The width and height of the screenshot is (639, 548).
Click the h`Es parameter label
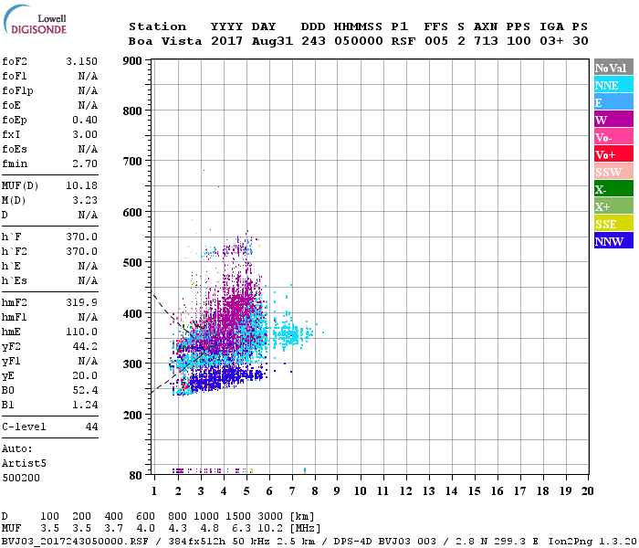(x=15, y=281)
